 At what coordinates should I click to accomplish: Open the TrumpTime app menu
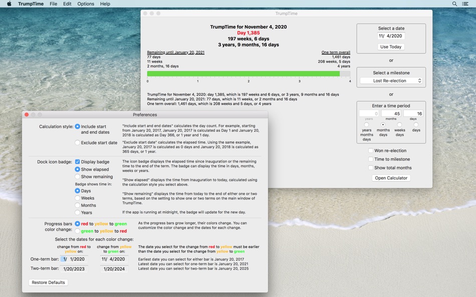[31, 3]
